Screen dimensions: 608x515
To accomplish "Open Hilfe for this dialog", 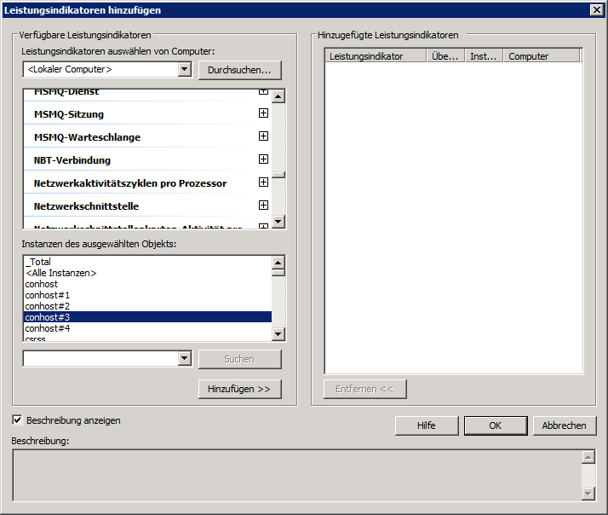I will pyautogui.click(x=426, y=425).
